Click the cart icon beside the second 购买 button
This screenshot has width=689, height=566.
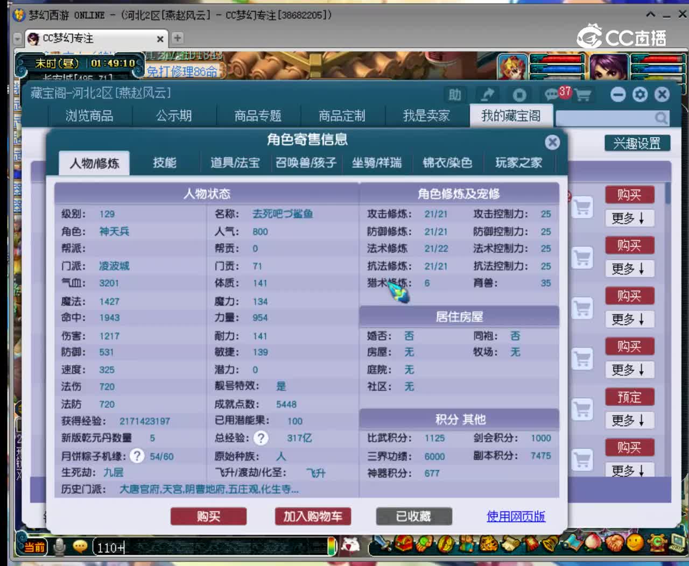tap(582, 258)
